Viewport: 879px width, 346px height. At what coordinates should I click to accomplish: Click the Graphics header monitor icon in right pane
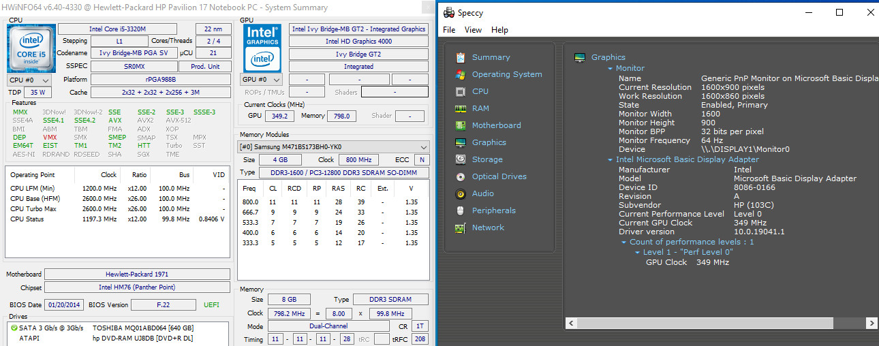pyautogui.click(x=580, y=58)
